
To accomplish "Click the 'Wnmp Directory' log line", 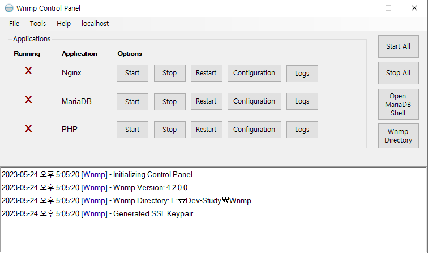I will [x=126, y=201].
